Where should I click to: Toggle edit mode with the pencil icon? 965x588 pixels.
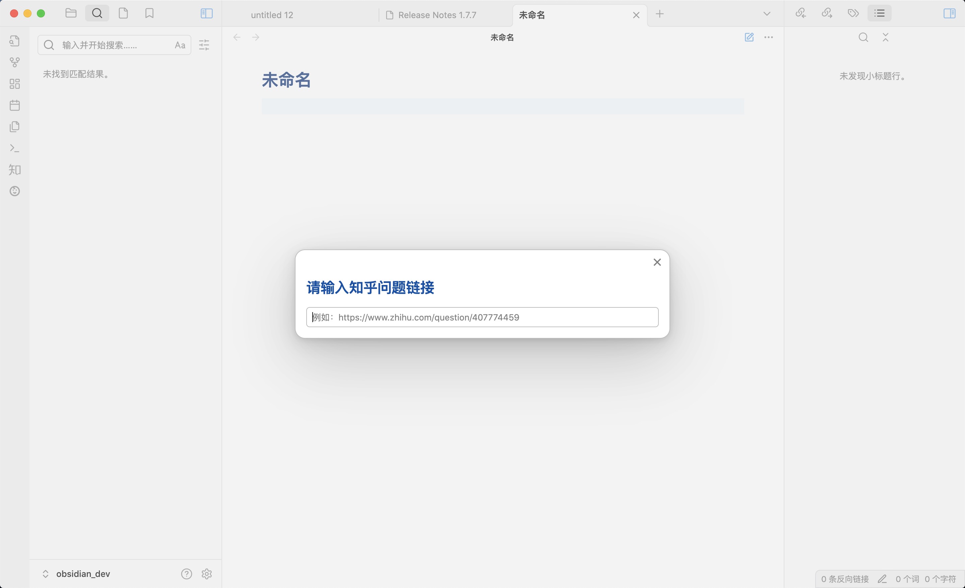point(749,37)
